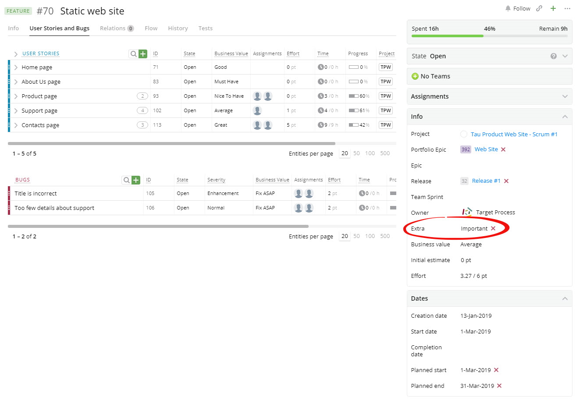The height and width of the screenshot is (401, 576).
Task: Click the state help question mark icon
Action: [x=554, y=56]
